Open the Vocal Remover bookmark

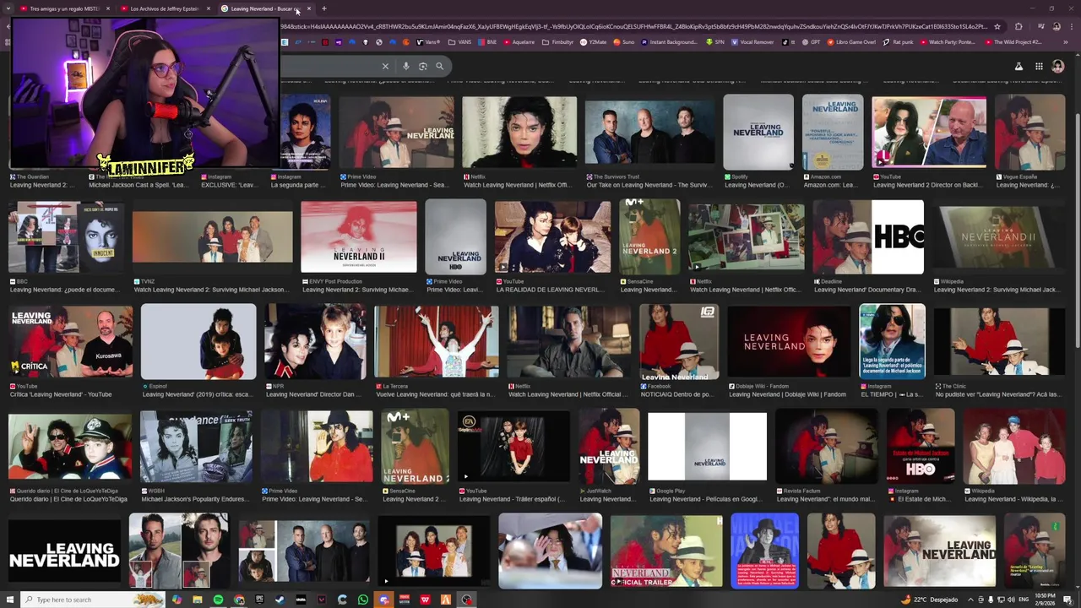[752, 42]
